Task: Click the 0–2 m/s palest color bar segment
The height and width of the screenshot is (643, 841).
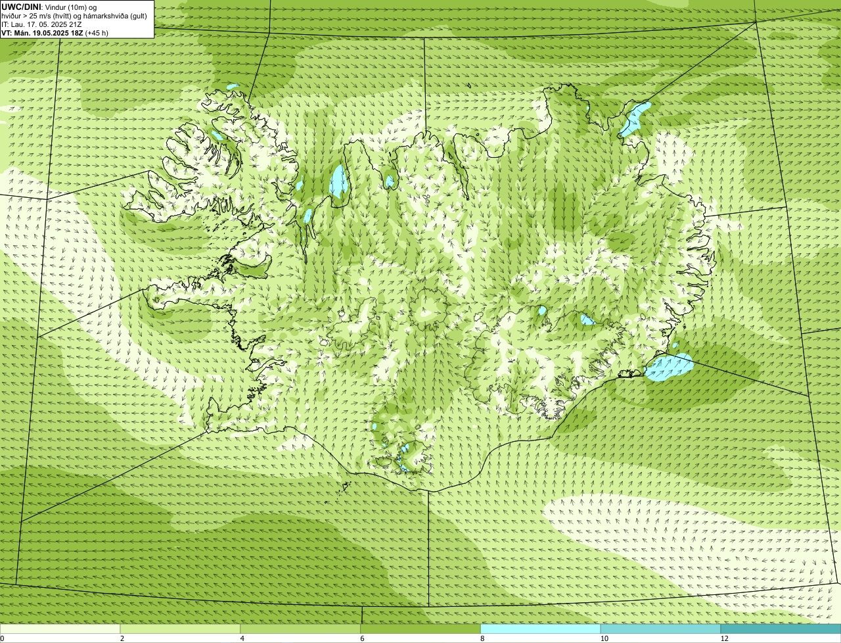Action: 60,629
